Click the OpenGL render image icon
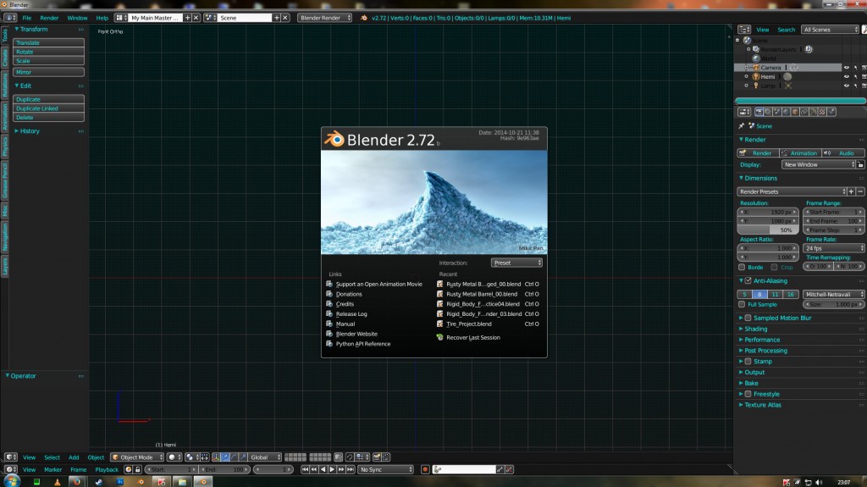The image size is (867, 487). pos(376,457)
